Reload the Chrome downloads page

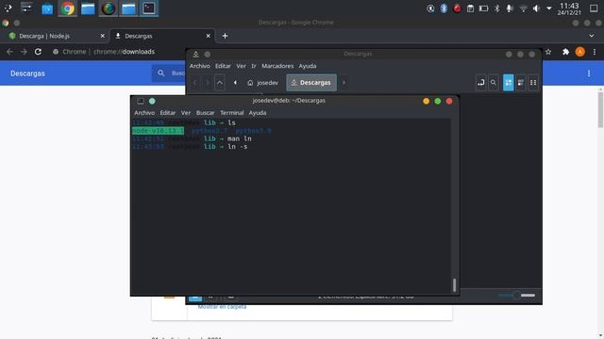38,52
